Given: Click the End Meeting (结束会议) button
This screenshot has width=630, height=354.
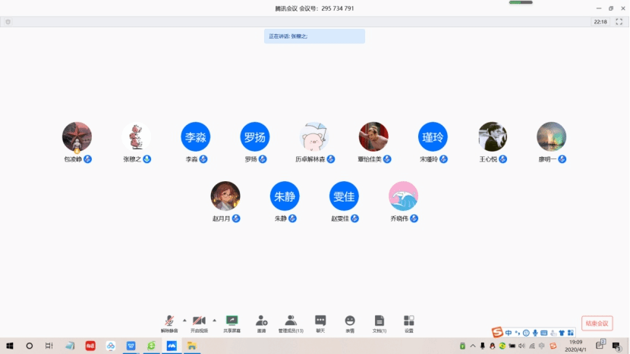Looking at the screenshot, I should pyautogui.click(x=597, y=323).
